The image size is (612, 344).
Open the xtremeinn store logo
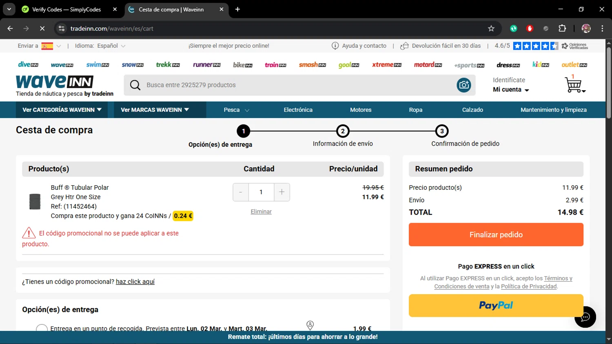(387, 64)
